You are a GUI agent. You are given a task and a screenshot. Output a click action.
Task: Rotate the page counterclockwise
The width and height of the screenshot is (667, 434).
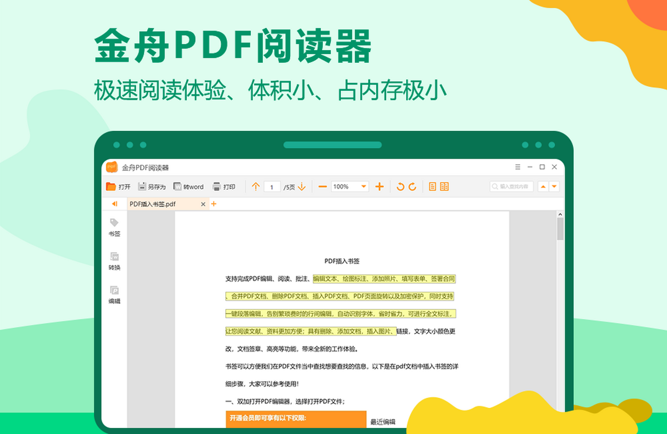tap(400, 187)
